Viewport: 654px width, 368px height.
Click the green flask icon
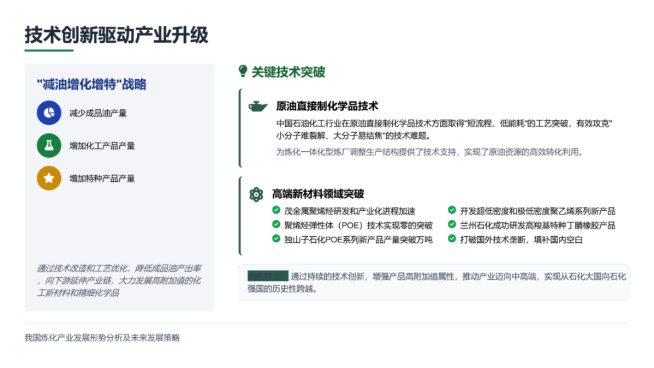pyautogui.click(x=49, y=146)
